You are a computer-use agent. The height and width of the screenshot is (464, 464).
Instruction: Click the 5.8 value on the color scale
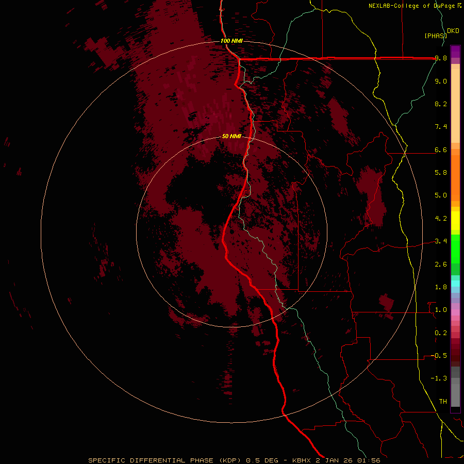[x=441, y=173]
